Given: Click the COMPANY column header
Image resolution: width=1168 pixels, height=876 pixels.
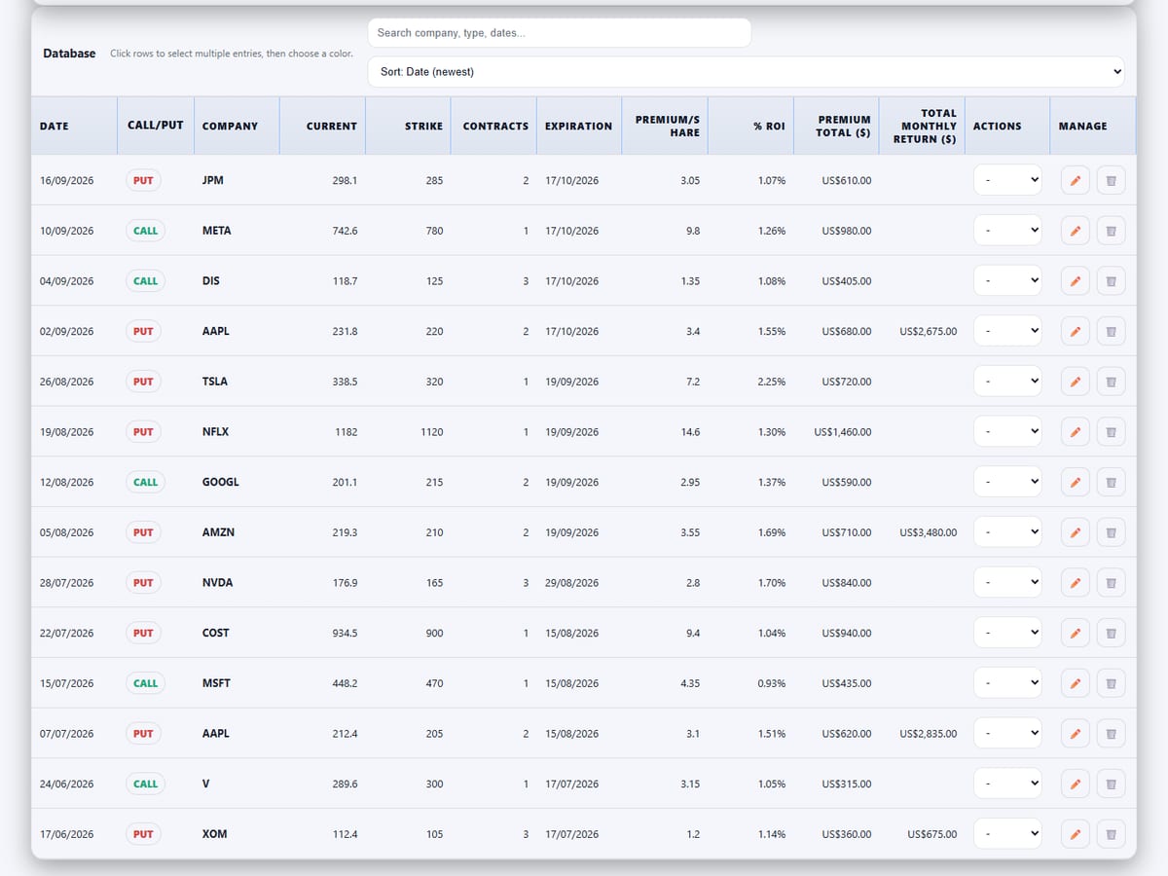Looking at the screenshot, I should (x=237, y=126).
